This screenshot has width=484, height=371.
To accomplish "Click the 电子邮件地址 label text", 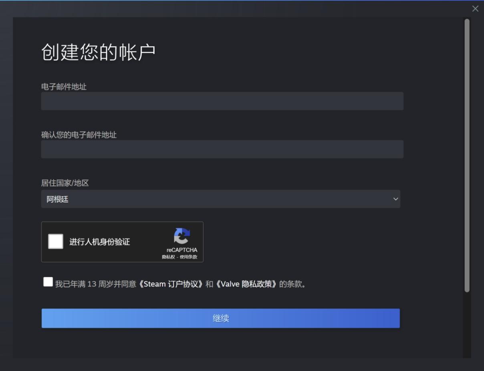I will [x=64, y=87].
